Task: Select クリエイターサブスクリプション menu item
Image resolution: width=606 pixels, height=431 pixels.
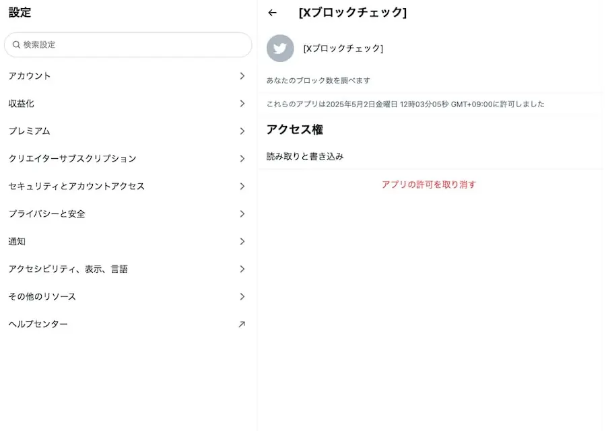Action: tap(128, 158)
